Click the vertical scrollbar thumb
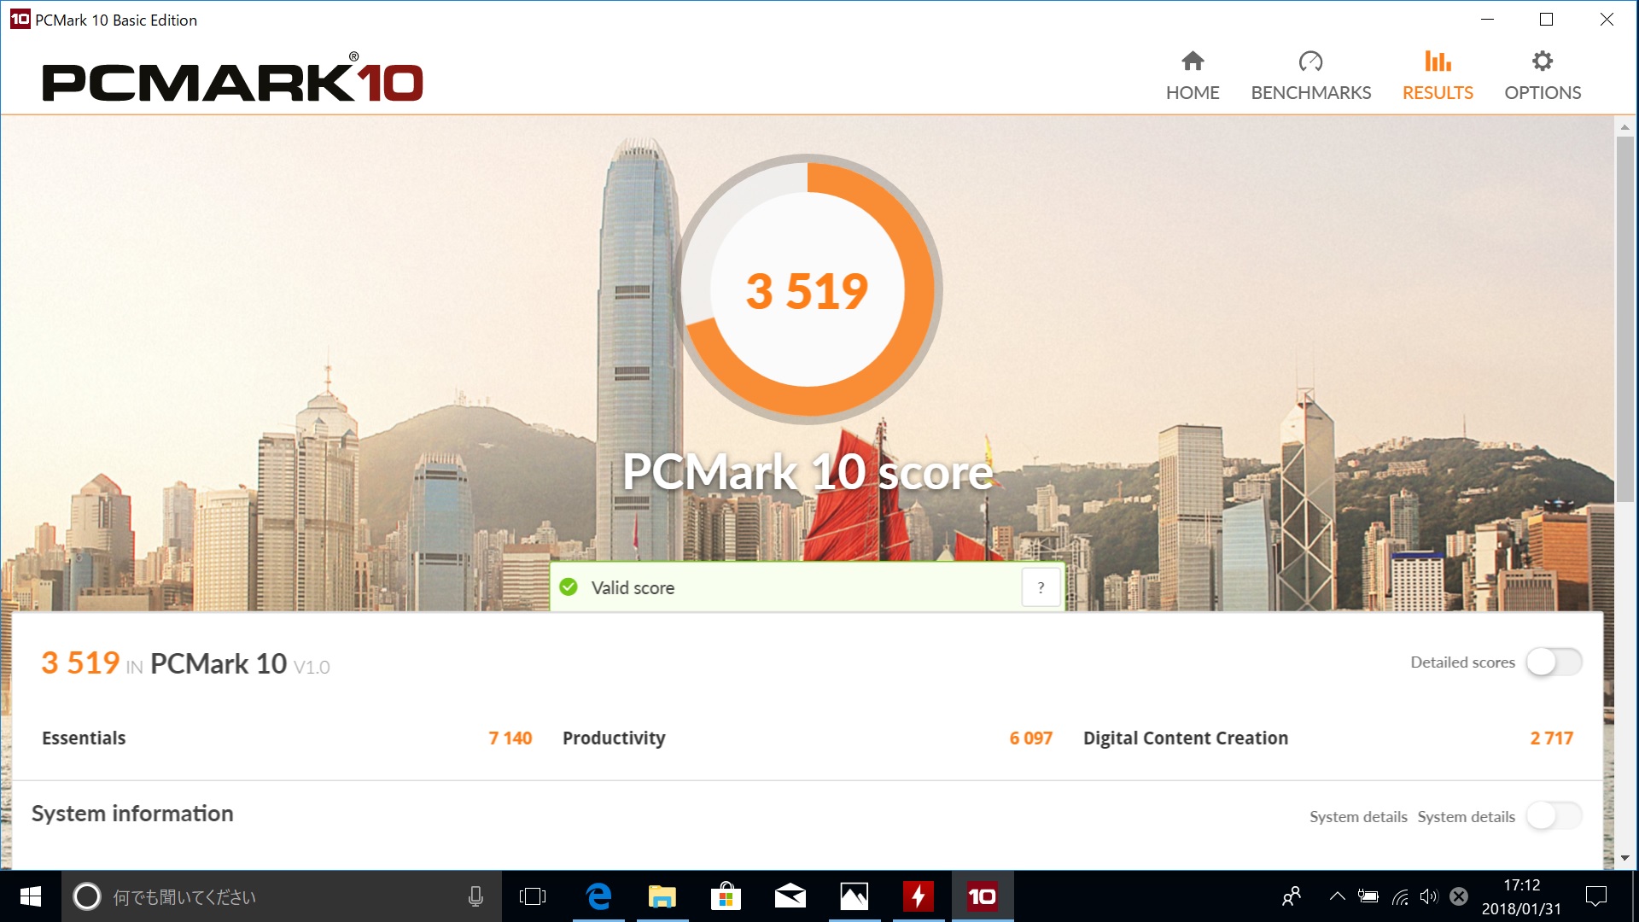The height and width of the screenshot is (922, 1639). point(1624,320)
